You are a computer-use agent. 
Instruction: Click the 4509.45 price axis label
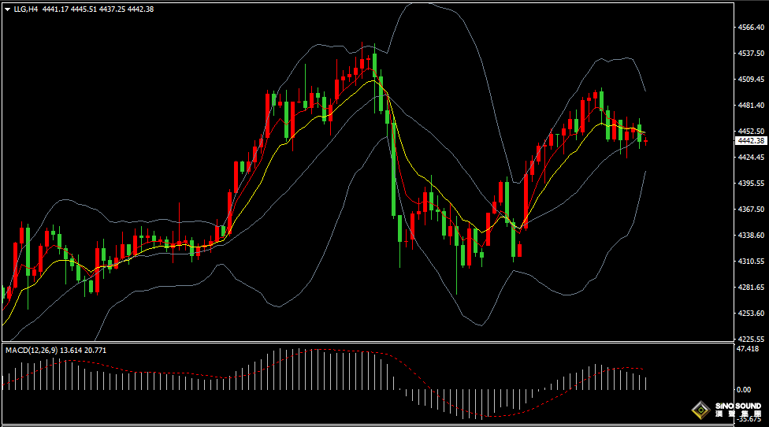[749, 79]
